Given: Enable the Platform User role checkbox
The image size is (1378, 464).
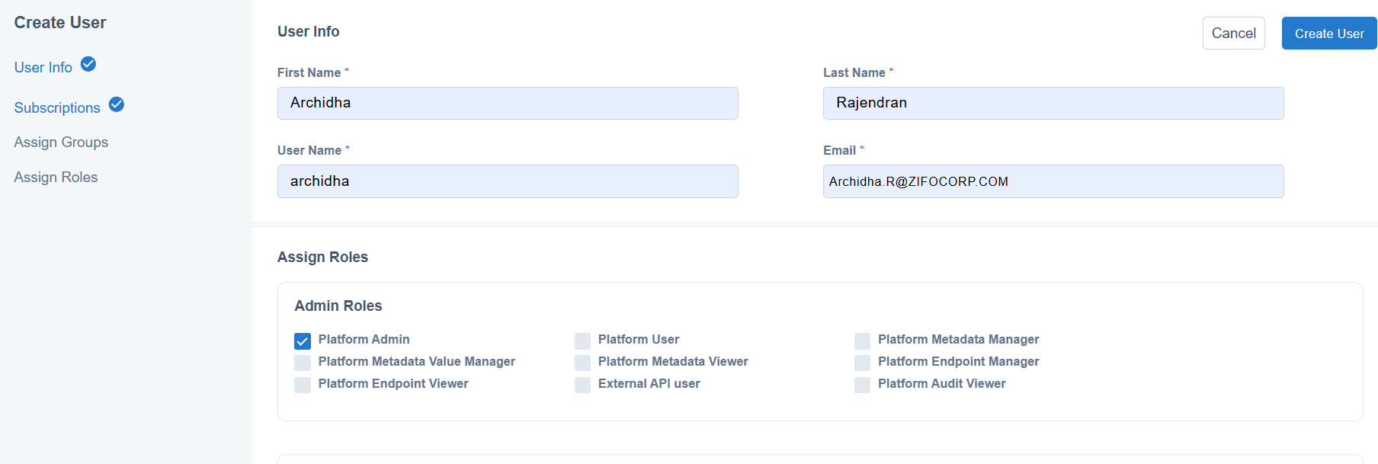Looking at the screenshot, I should coord(582,341).
